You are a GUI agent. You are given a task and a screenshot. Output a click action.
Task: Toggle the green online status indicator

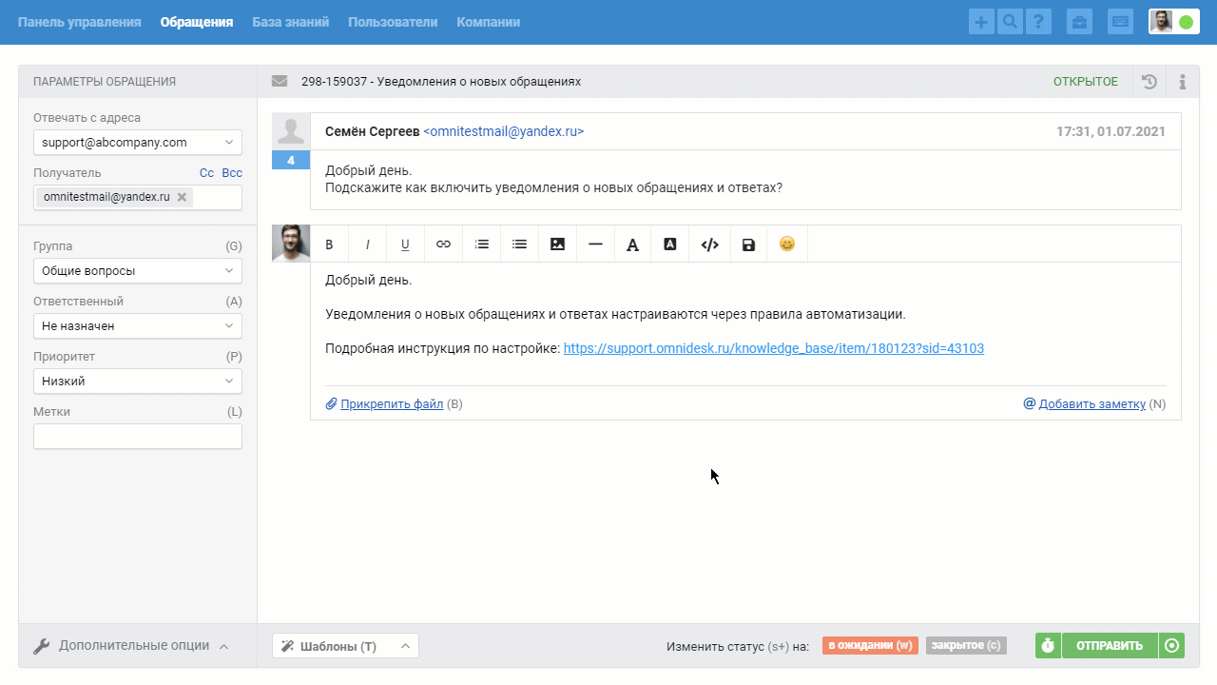point(1186,22)
